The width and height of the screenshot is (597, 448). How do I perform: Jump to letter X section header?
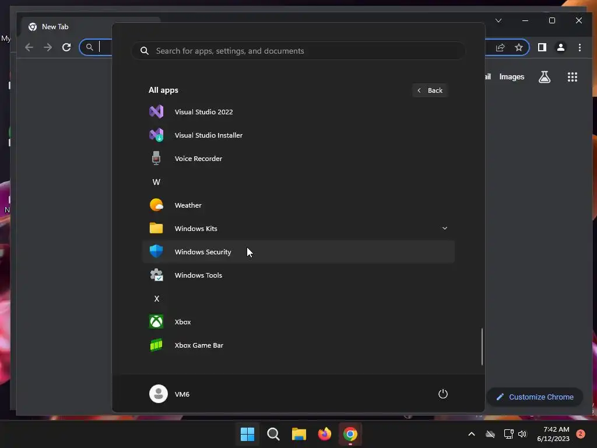pos(156,299)
